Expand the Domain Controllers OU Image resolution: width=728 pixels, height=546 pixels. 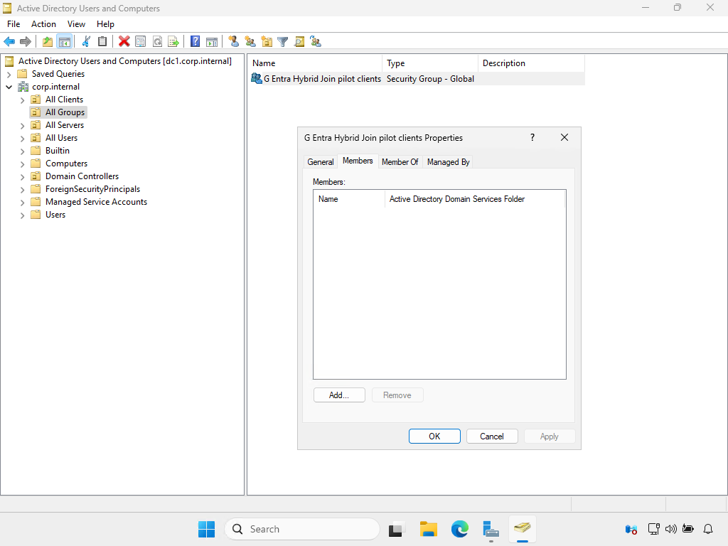[22, 176]
